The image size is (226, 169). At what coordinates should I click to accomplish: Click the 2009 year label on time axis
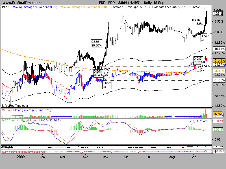point(21,157)
